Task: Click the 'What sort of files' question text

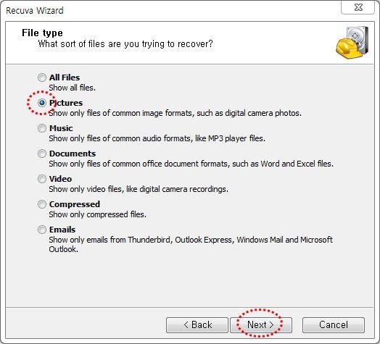Action: pos(125,44)
